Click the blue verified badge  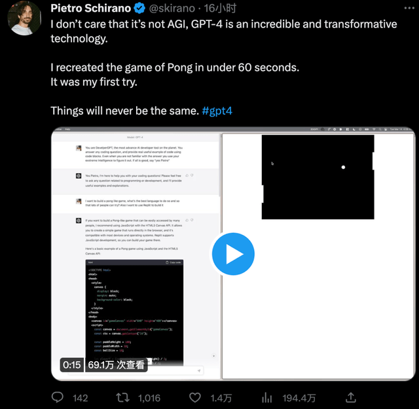140,9
